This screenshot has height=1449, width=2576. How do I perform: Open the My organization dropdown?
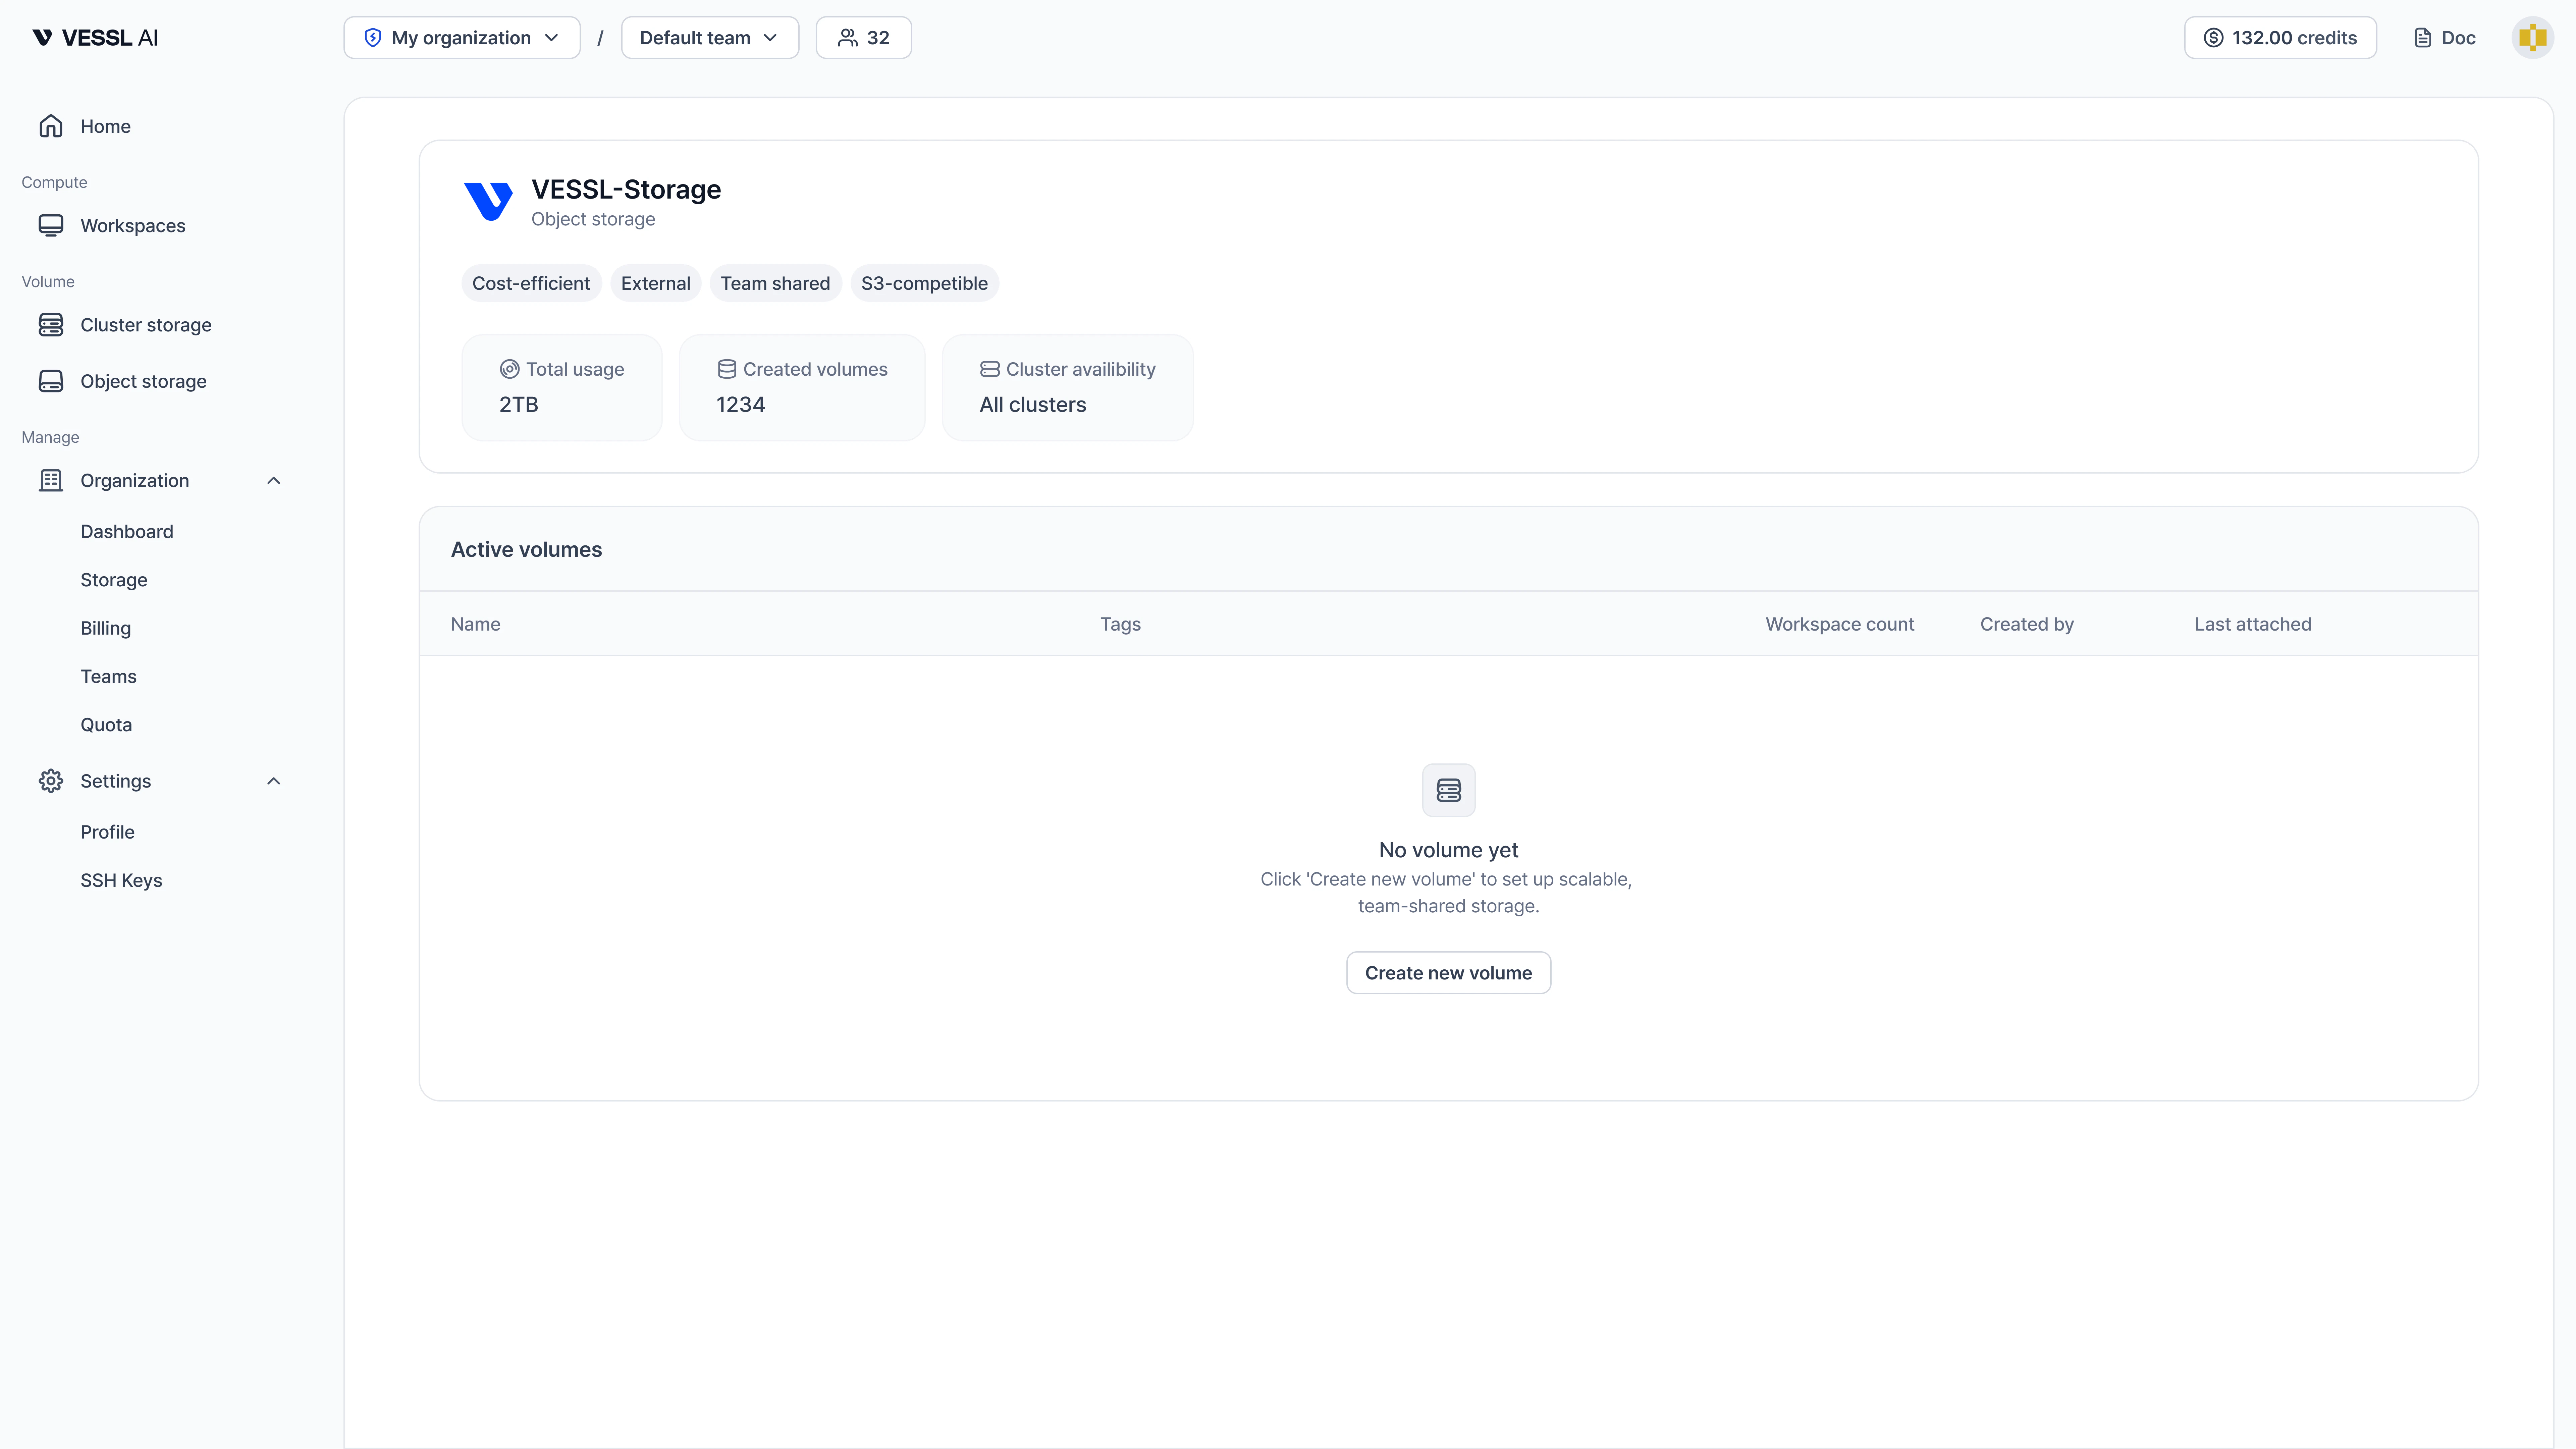461,37
